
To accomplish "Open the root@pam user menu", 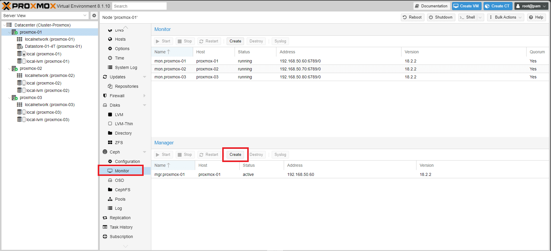I will pos(532,6).
